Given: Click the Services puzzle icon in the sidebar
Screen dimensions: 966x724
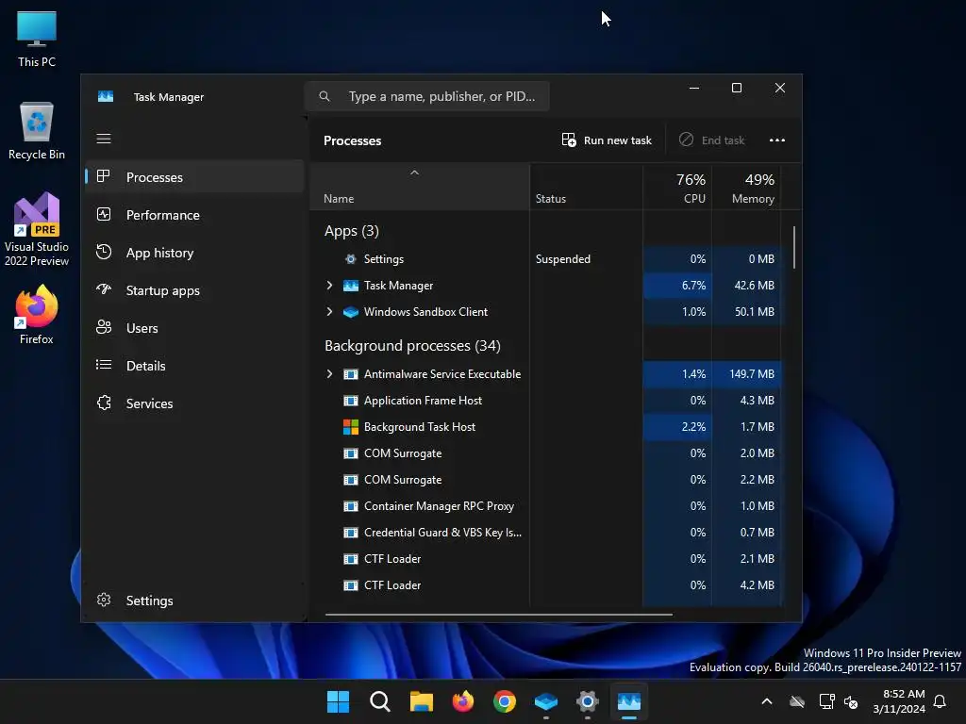Looking at the screenshot, I should 104,403.
